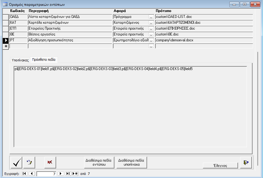This screenshot has width=263, height=178.
Task: Open Αφορά dropdown in PT row
Action: coord(151,40)
